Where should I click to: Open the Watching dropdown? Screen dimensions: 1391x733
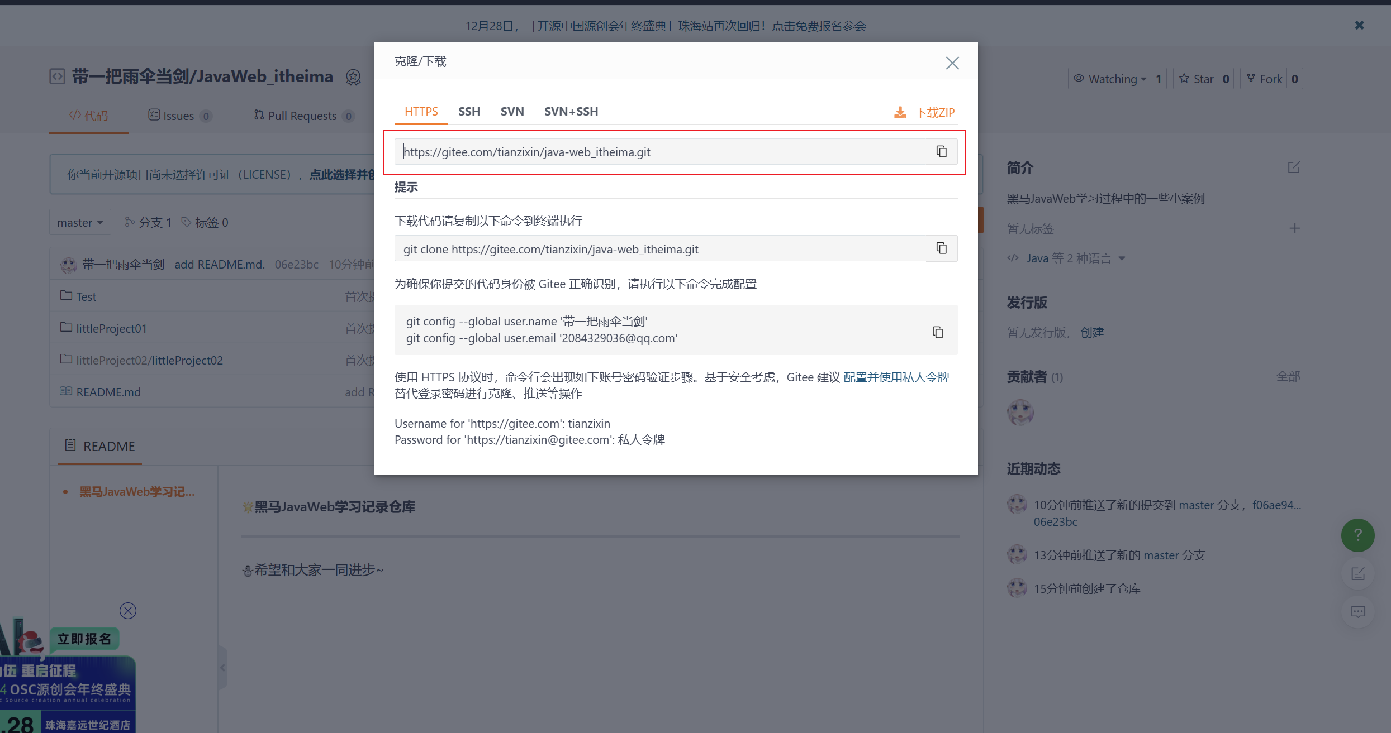point(1110,79)
